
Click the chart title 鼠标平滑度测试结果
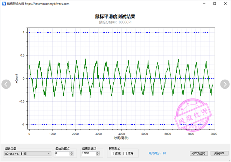(x=115, y=16)
